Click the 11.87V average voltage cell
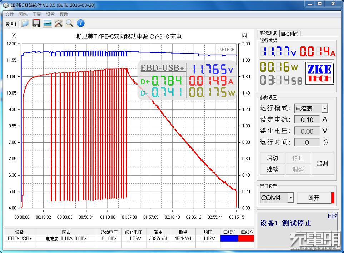 [x=208, y=238]
